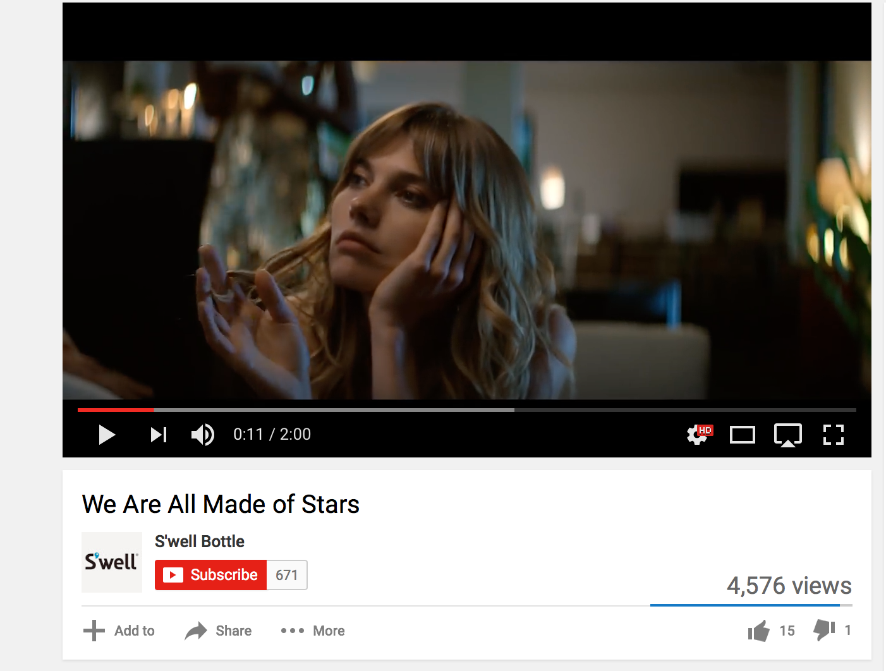Click the plus icon beside Add to
Image resolution: width=886 pixels, height=671 pixels.
point(94,631)
